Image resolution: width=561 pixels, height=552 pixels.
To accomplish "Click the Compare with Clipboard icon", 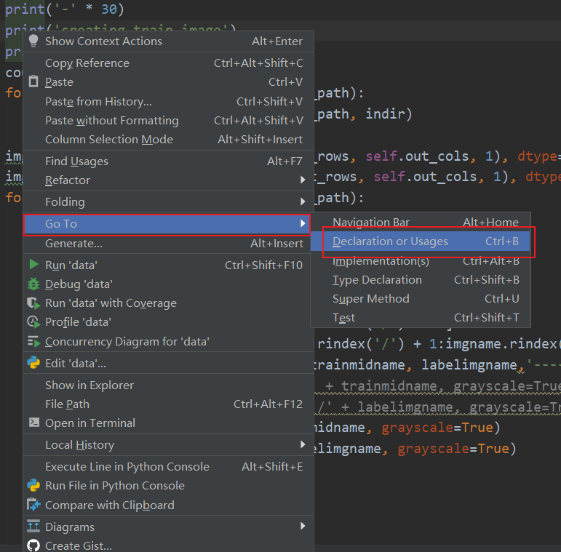I will pyautogui.click(x=33, y=505).
